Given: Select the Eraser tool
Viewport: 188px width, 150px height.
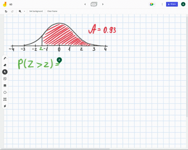Looking at the screenshot, I should (x=5, y=65).
